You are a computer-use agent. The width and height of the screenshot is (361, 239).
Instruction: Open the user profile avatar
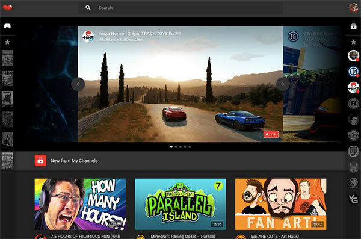pyautogui.click(x=353, y=8)
